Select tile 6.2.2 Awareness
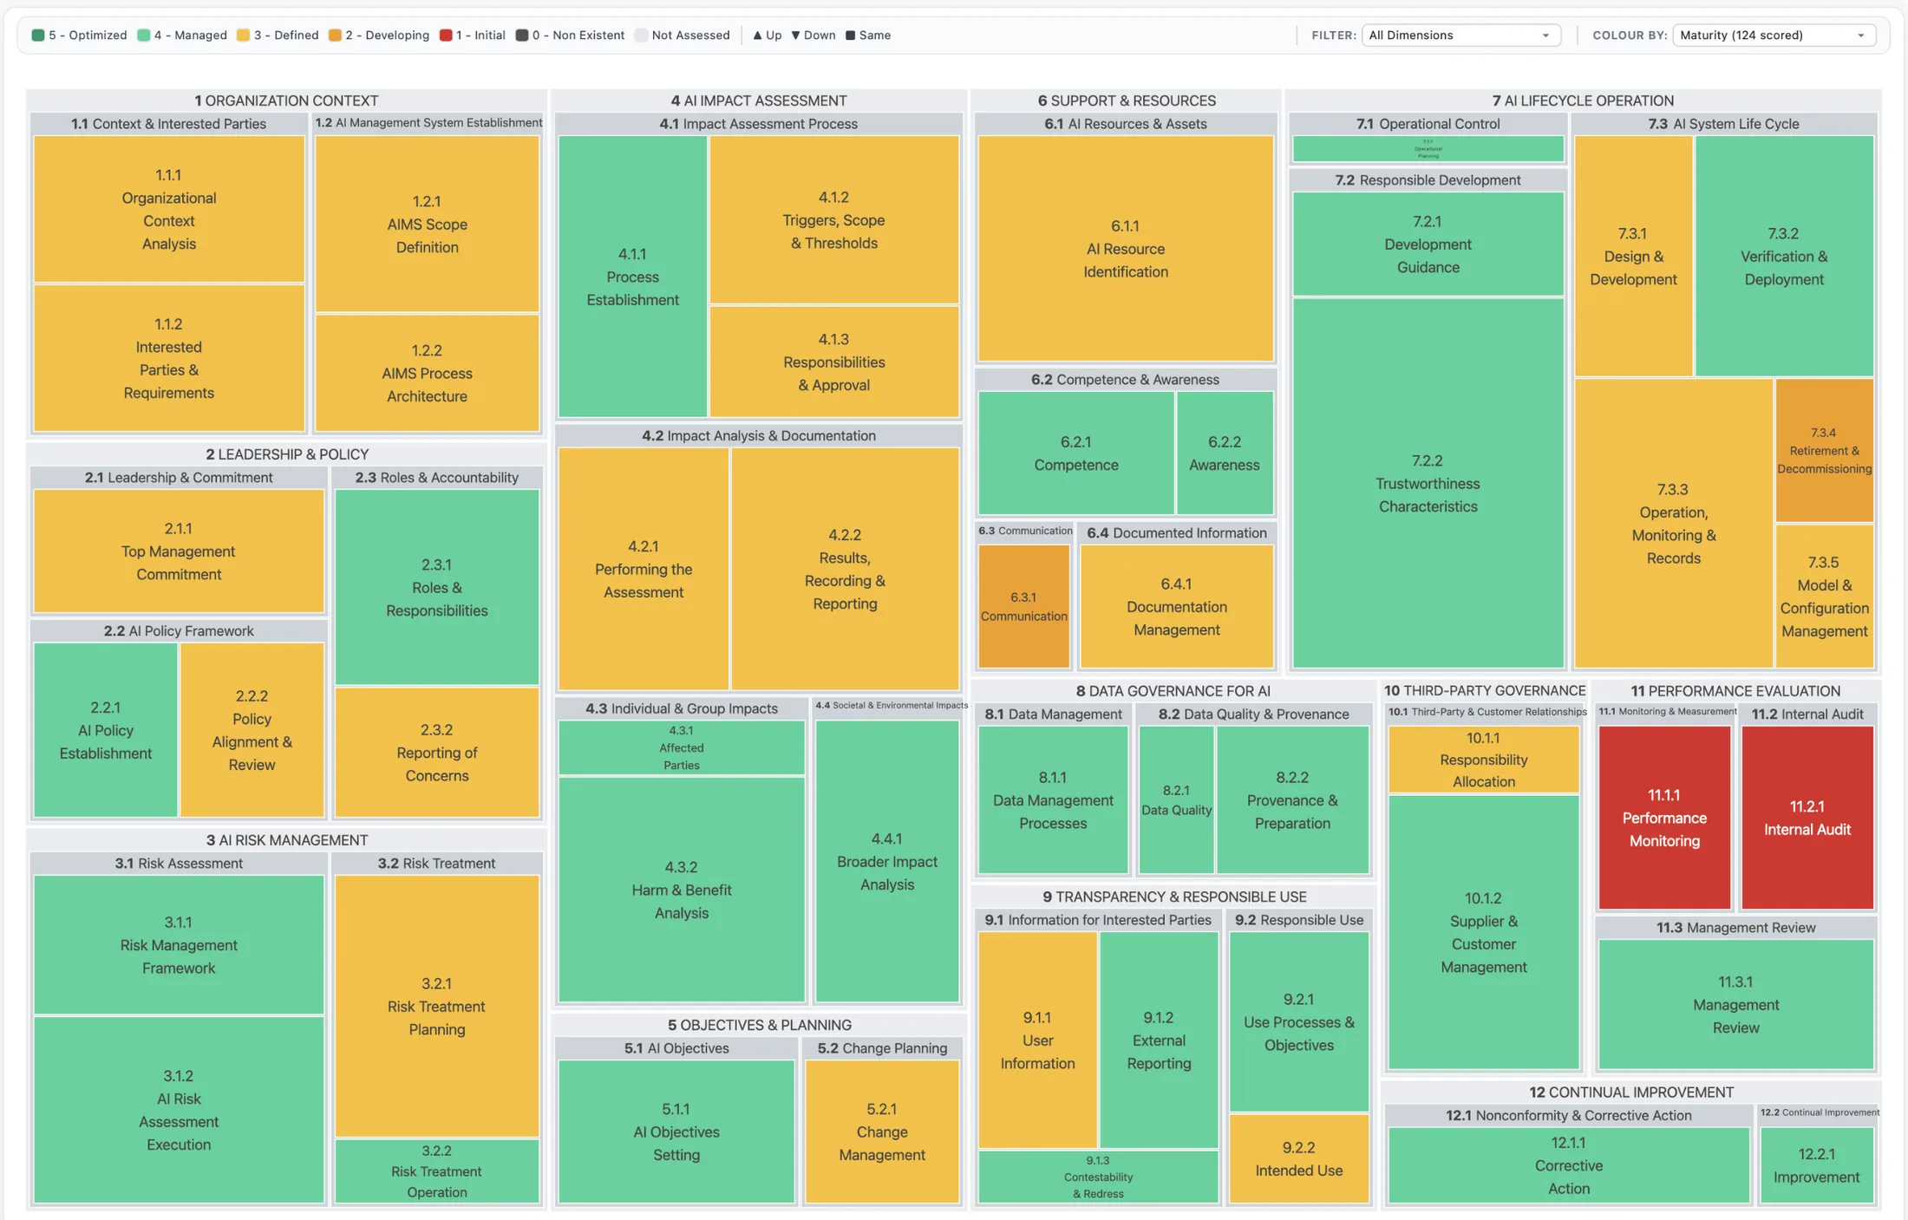 (x=1225, y=453)
